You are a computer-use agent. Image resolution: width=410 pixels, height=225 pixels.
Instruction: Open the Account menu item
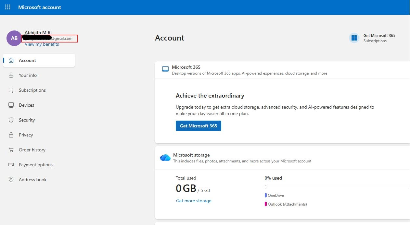point(39,60)
